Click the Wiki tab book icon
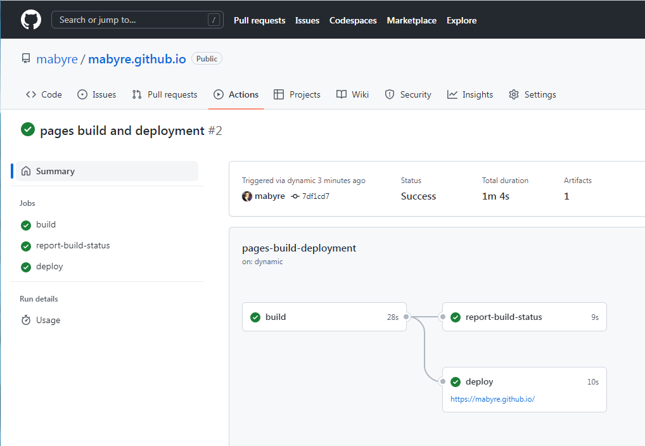The height and width of the screenshot is (446, 645). [x=342, y=94]
